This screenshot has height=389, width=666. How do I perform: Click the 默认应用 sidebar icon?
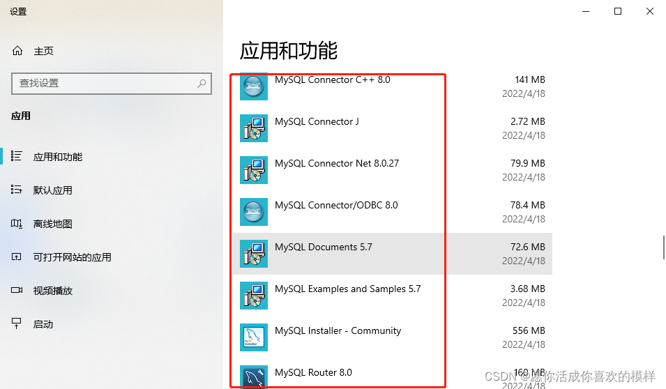pyautogui.click(x=17, y=190)
